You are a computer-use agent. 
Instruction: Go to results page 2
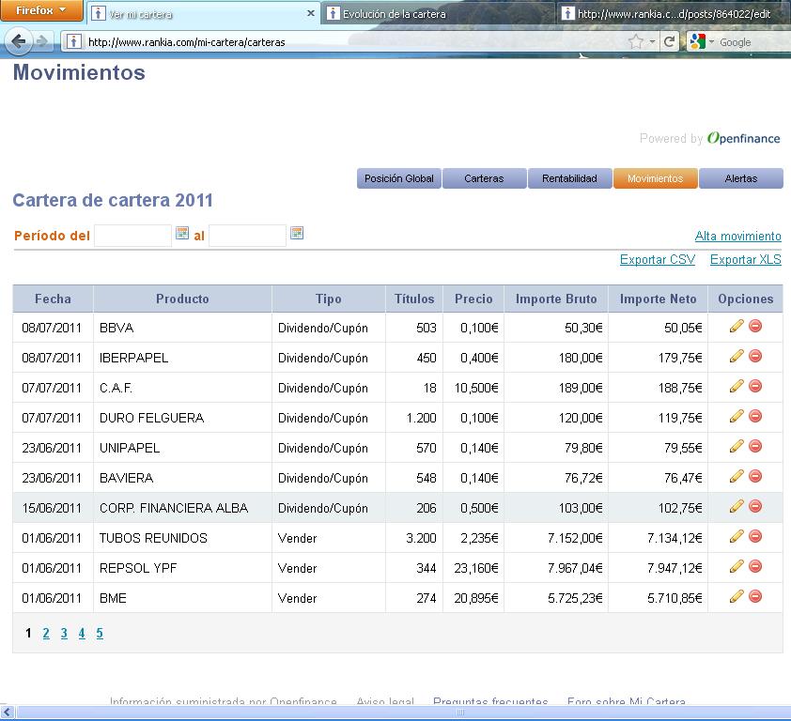coord(46,634)
